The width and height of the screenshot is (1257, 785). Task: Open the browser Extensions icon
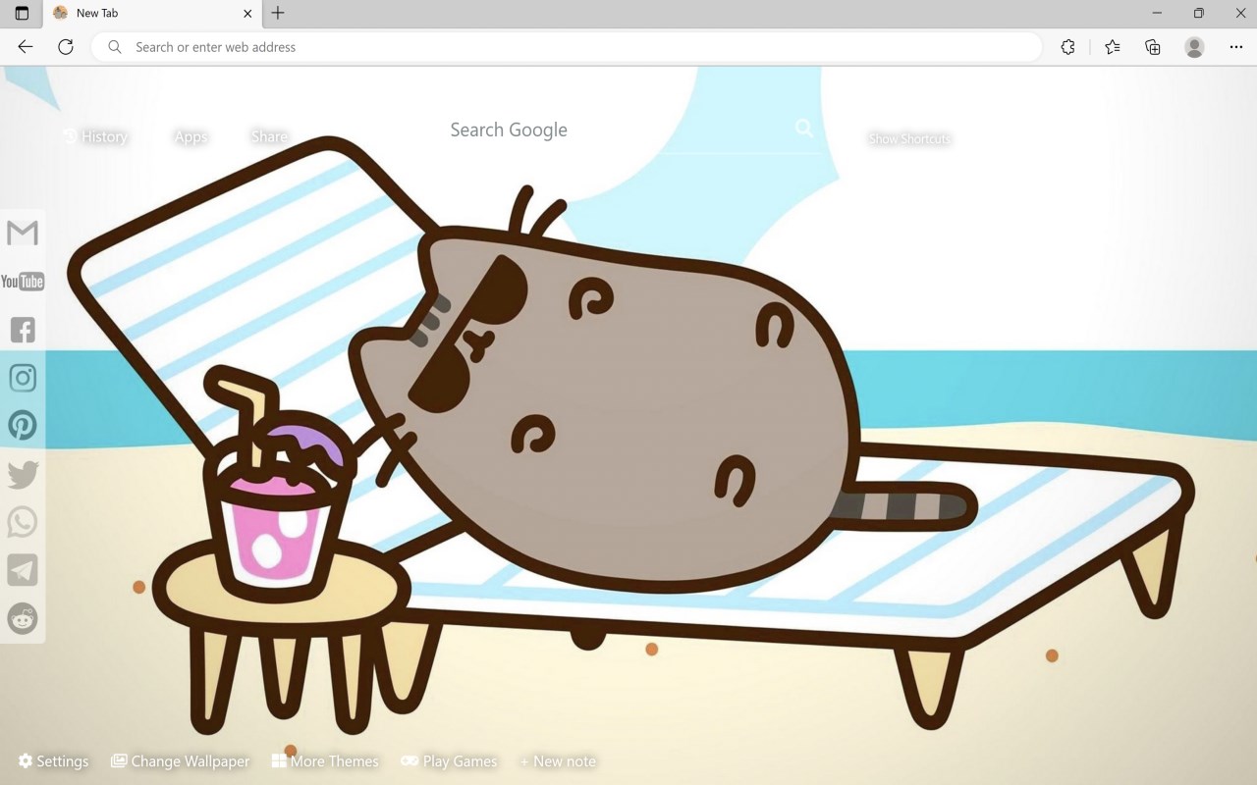pyautogui.click(x=1067, y=46)
